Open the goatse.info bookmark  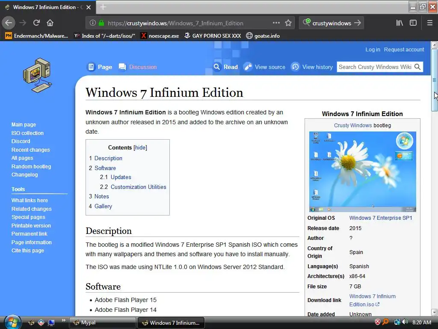(x=263, y=36)
